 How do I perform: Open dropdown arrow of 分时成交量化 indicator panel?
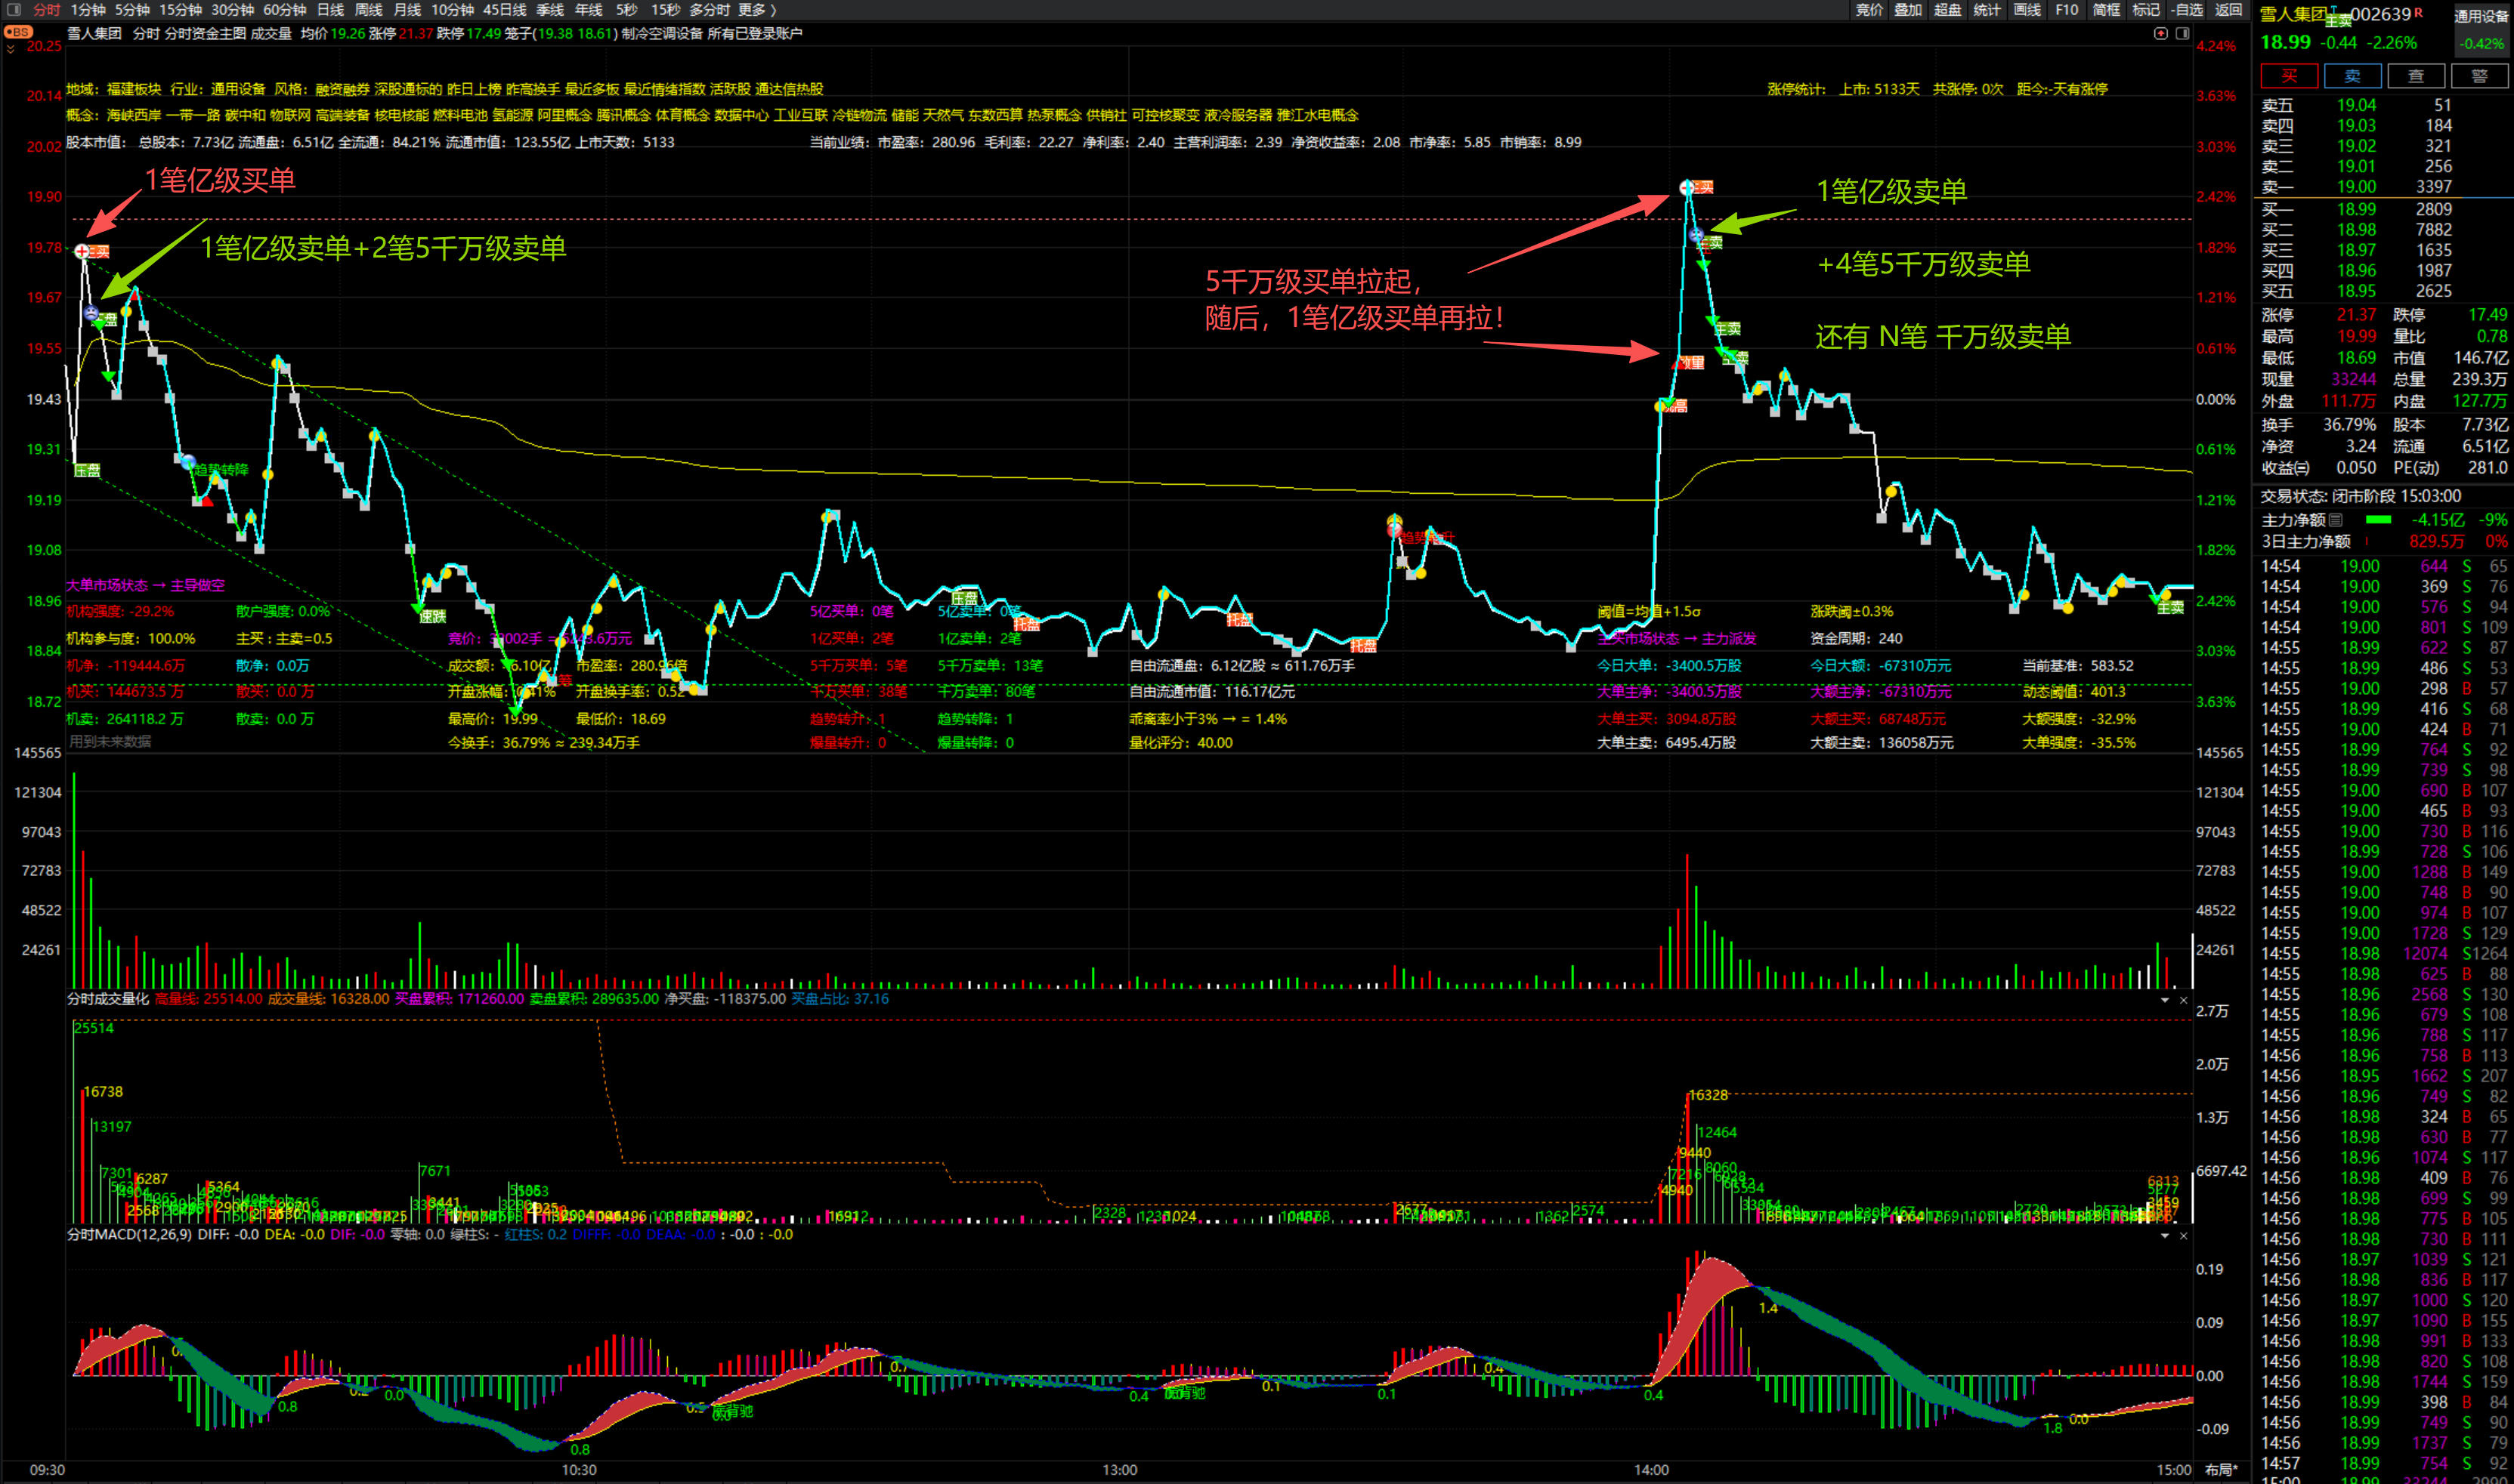[x=2165, y=1000]
